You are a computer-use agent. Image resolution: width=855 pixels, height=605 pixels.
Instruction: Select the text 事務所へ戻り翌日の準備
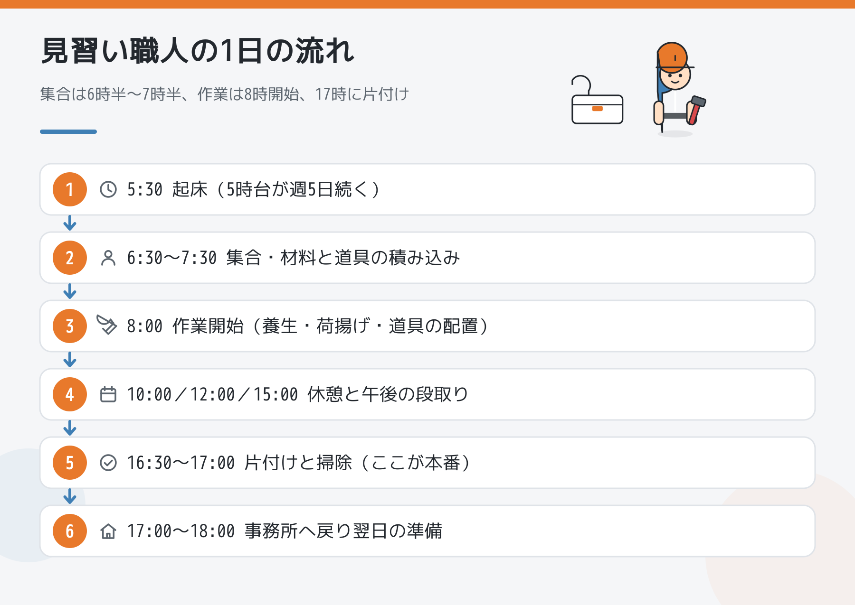[x=343, y=531]
